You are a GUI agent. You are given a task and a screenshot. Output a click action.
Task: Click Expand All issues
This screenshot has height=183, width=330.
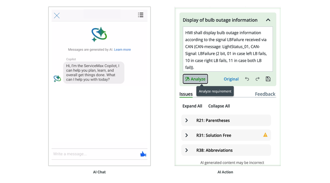tap(192, 106)
